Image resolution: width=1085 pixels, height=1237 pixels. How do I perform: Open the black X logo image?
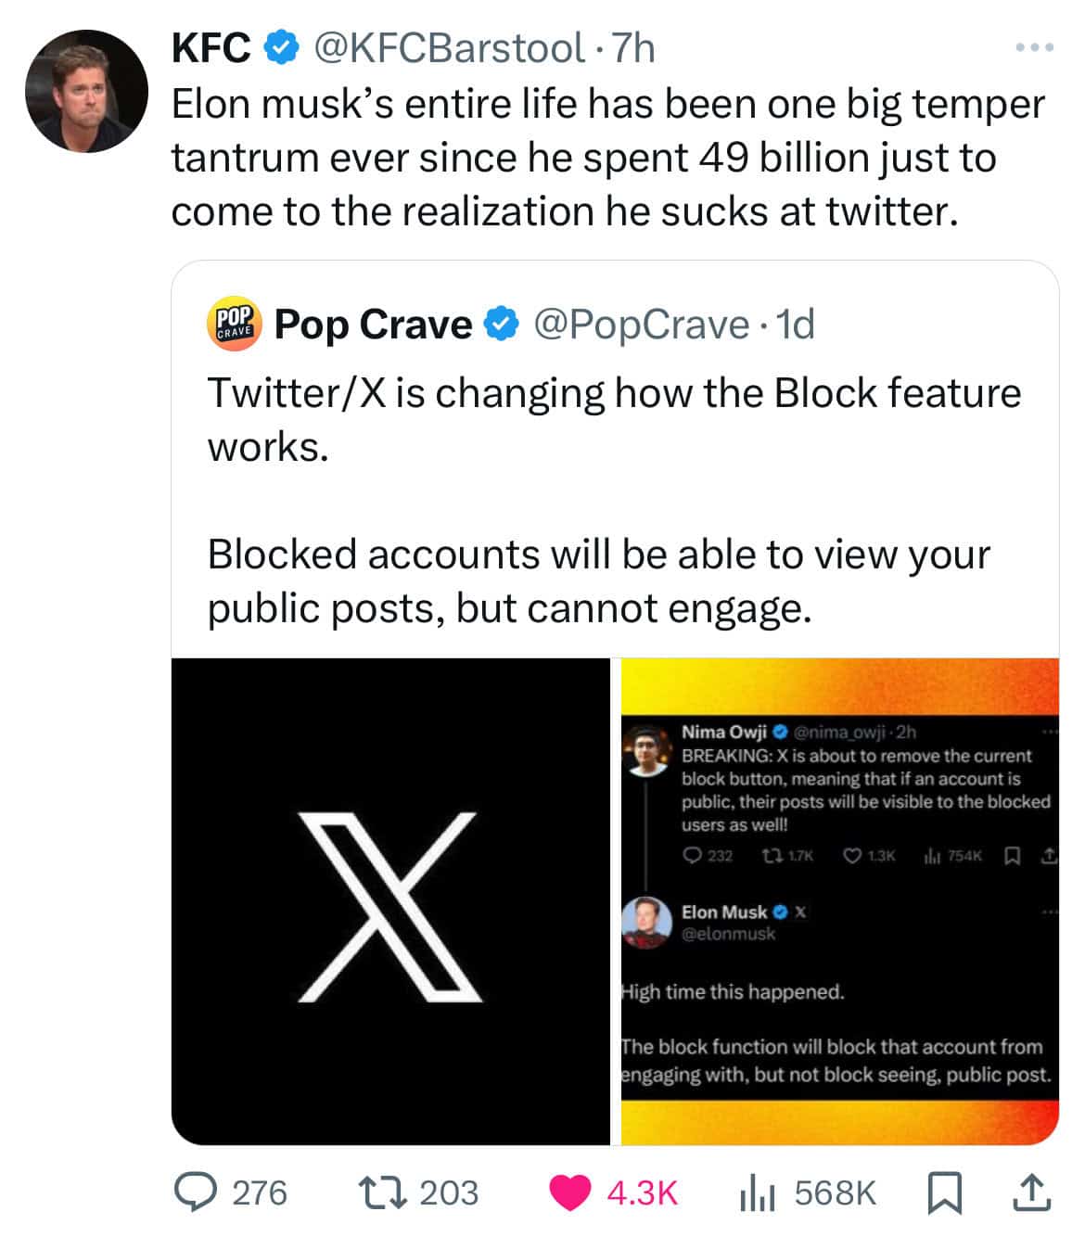[x=390, y=901]
